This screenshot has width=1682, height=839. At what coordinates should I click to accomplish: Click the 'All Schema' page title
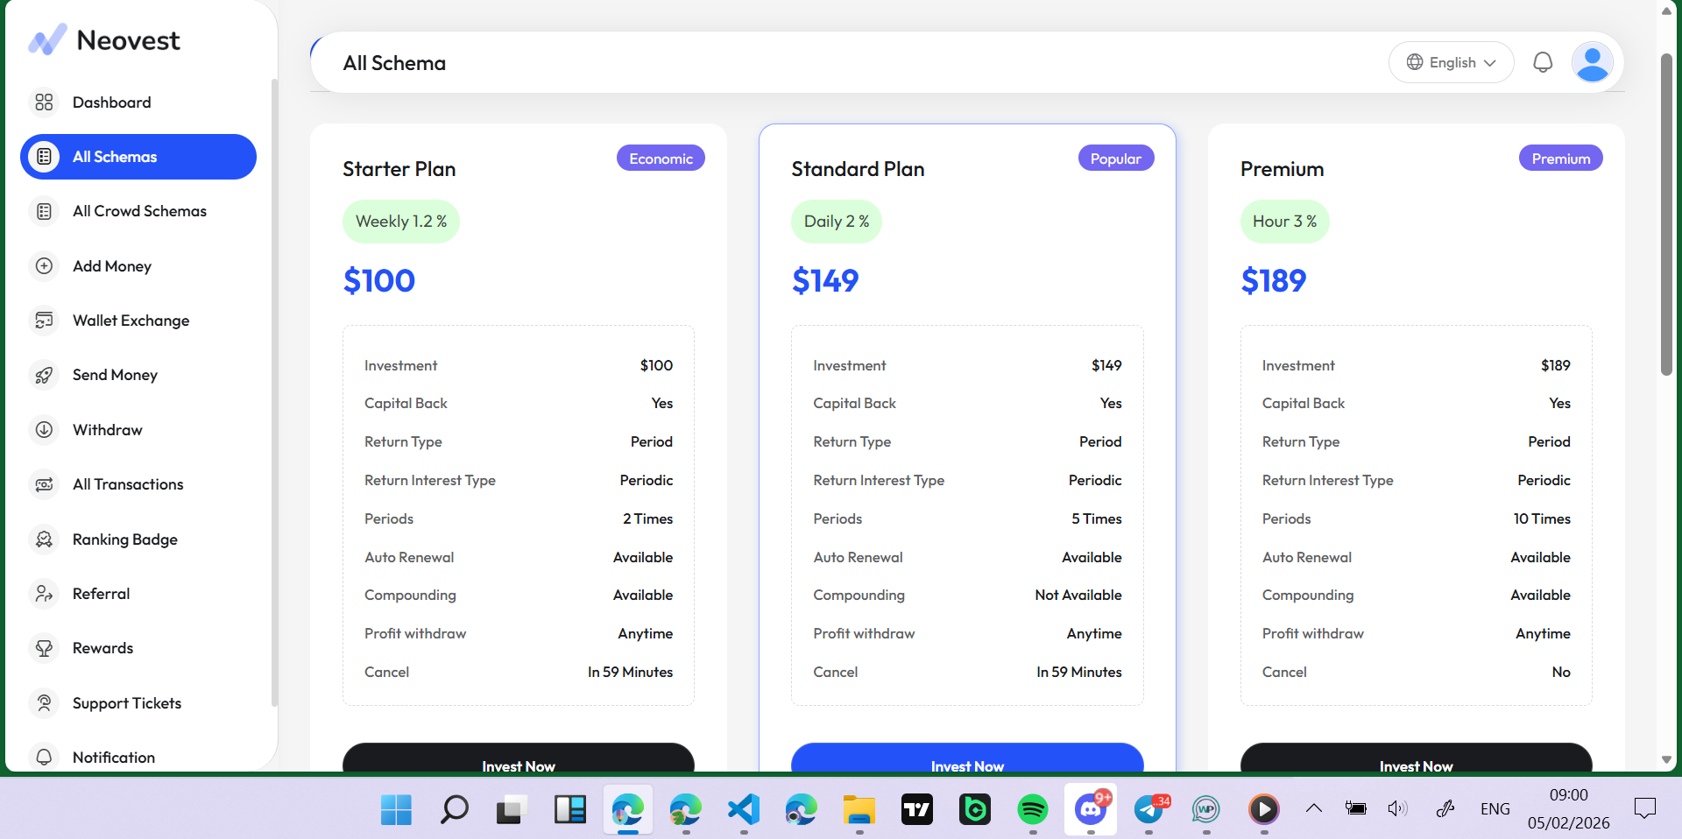click(394, 63)
